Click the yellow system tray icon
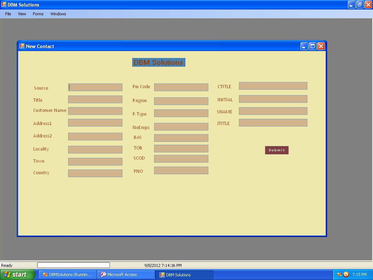373x280 pixels. [x=339, y=275]
